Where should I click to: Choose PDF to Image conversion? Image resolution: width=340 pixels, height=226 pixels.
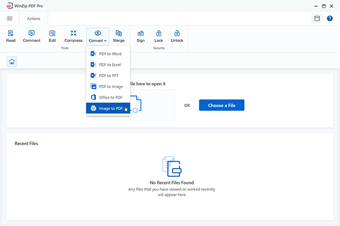click(108, 86)
